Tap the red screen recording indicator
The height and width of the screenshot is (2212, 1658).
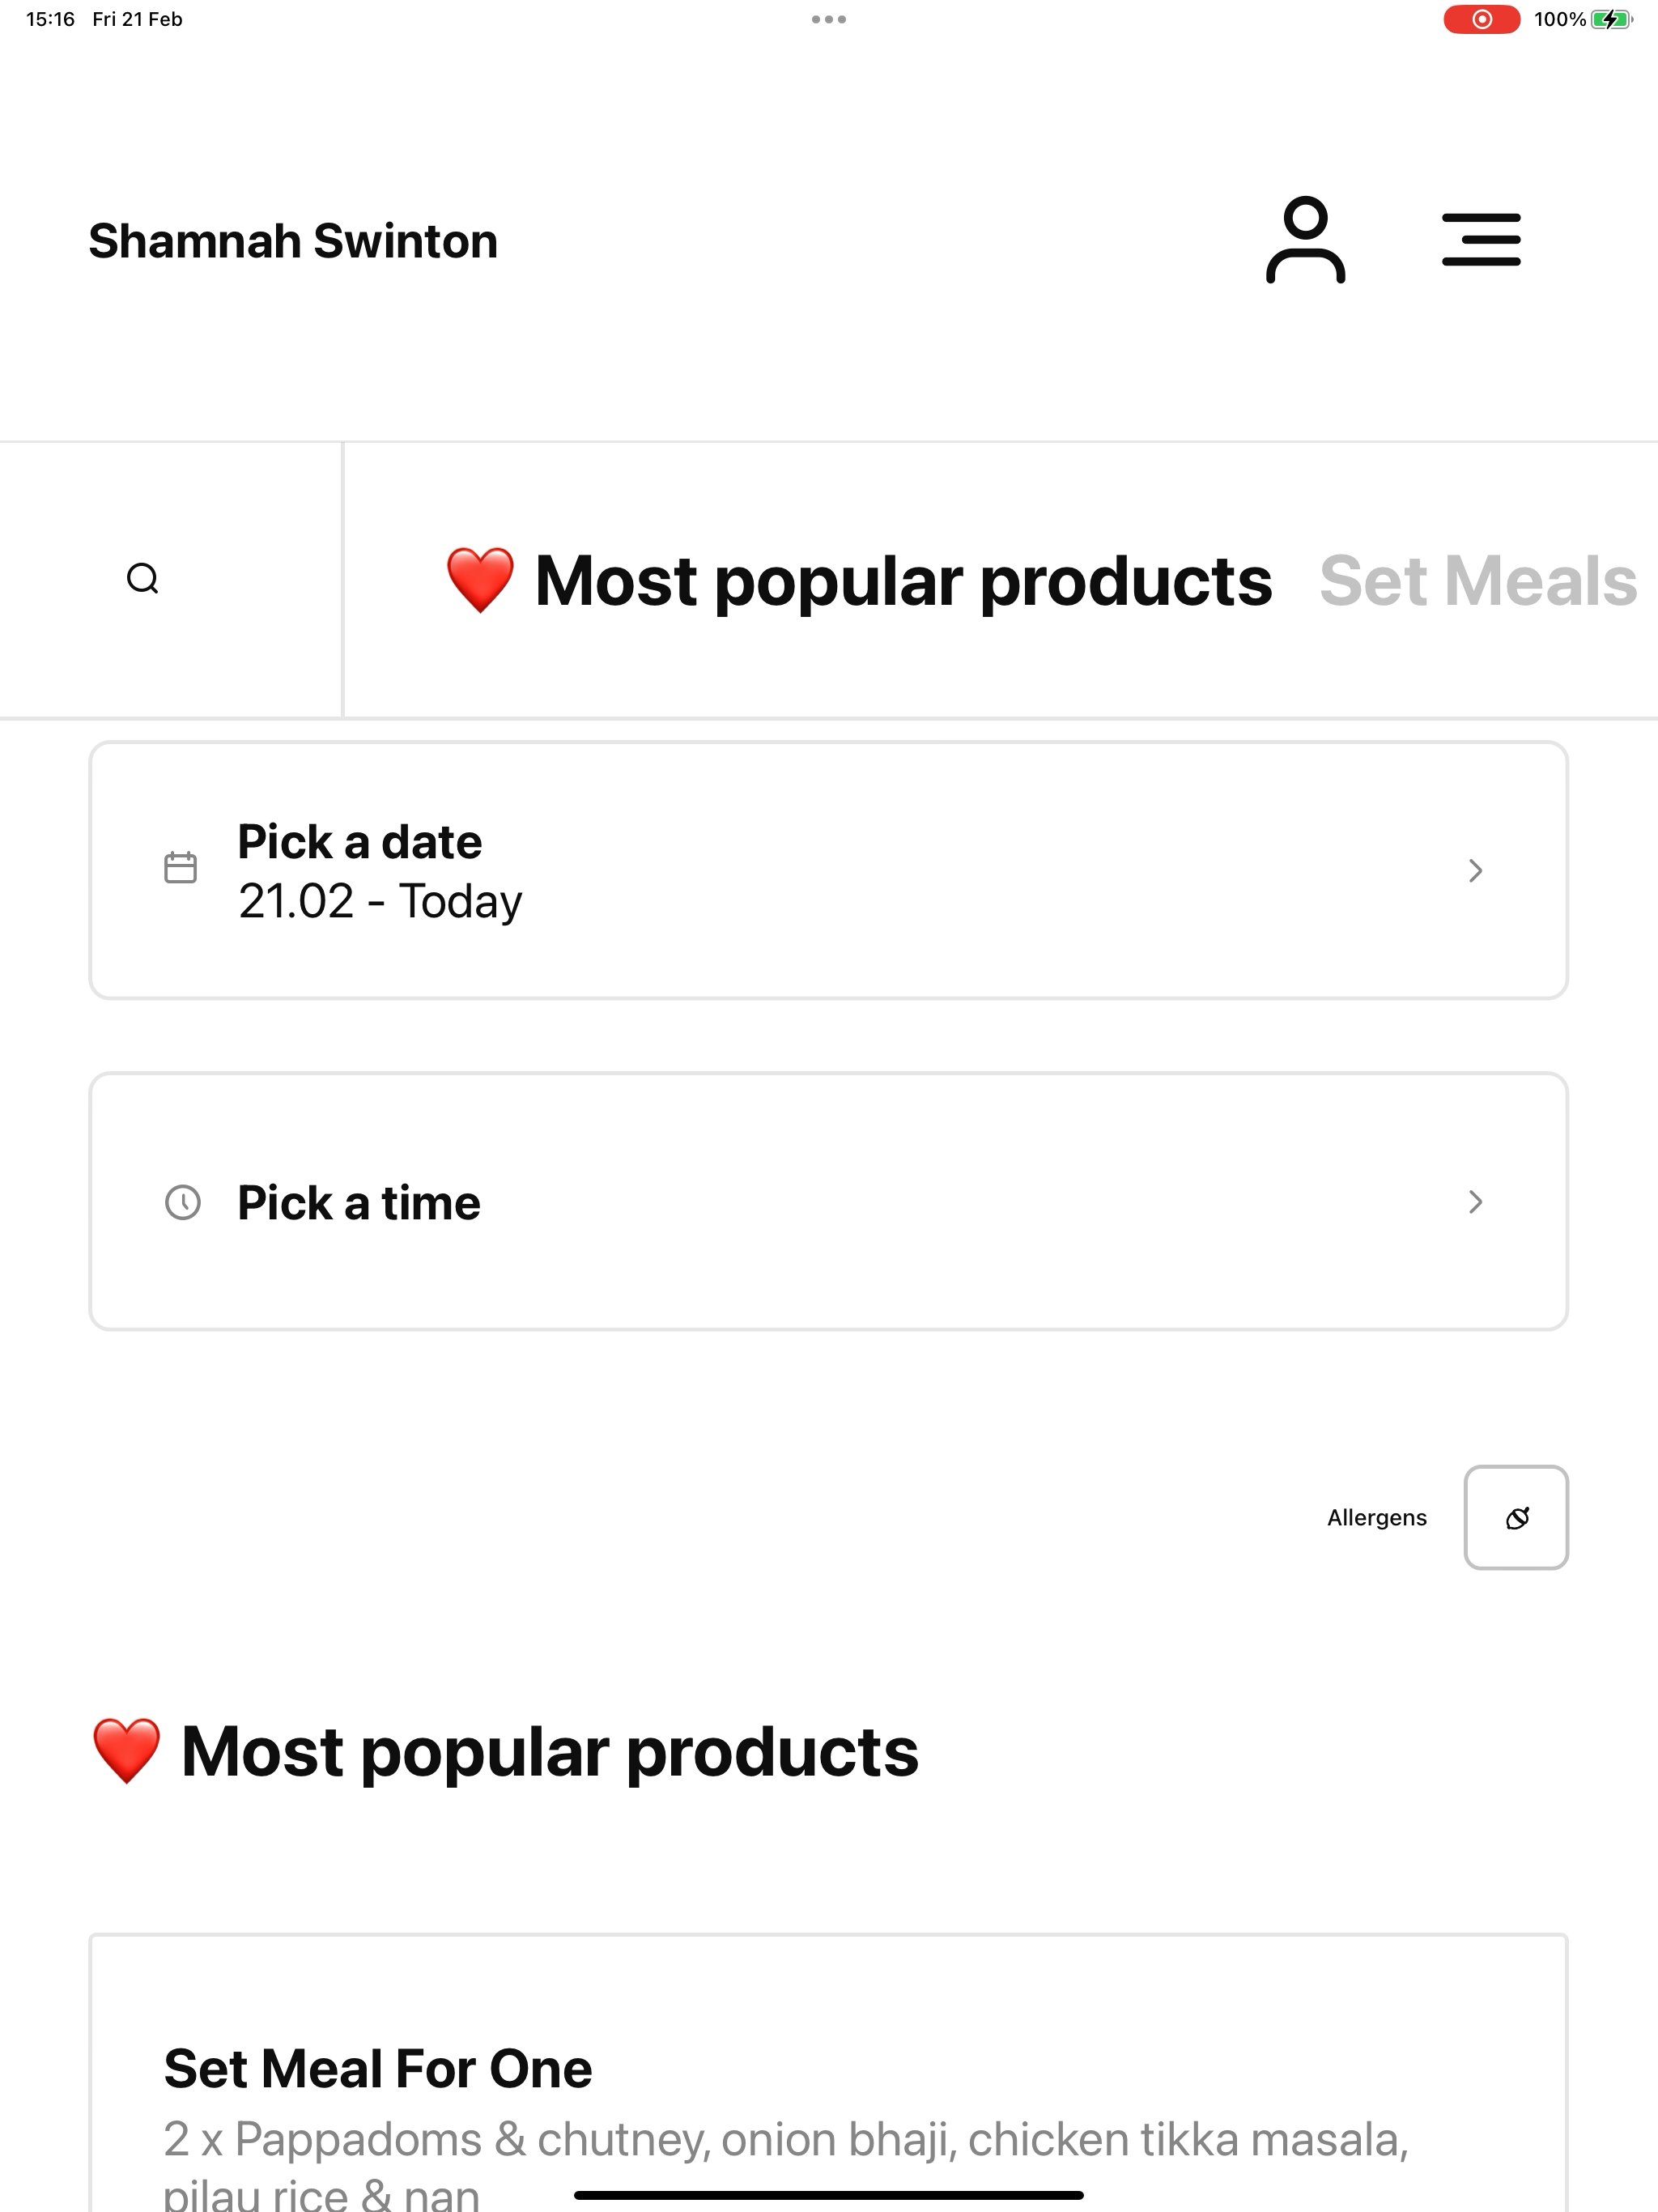point(1481,19)
